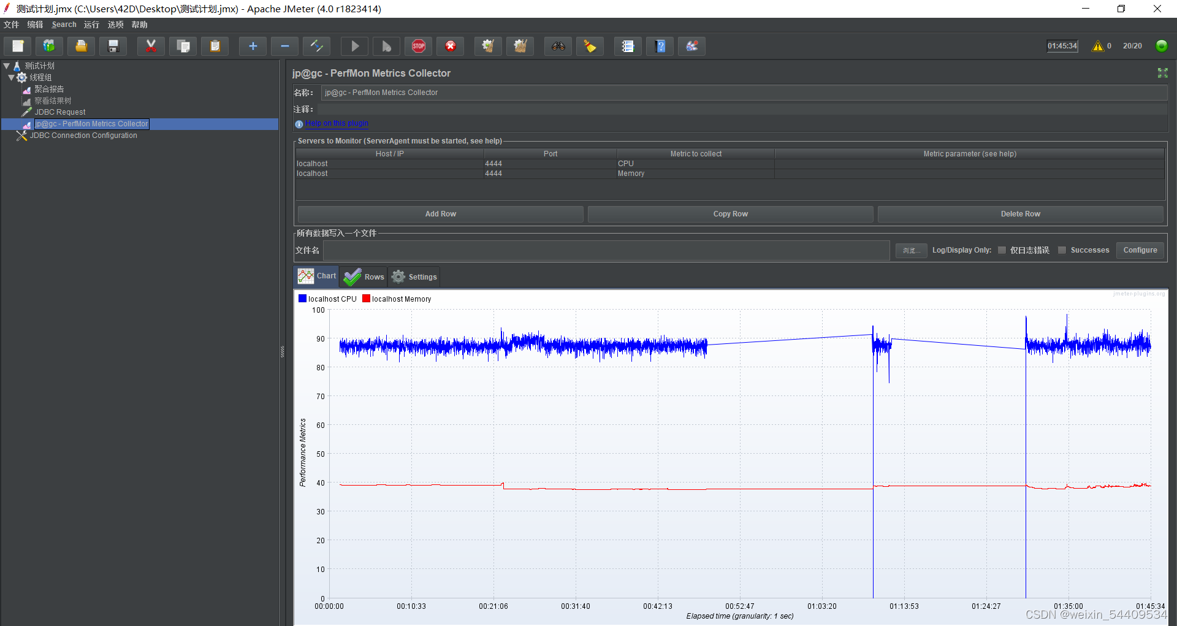Click the Configure button
Viewport: 1177px width, 626px height.
click(1140, 250)
